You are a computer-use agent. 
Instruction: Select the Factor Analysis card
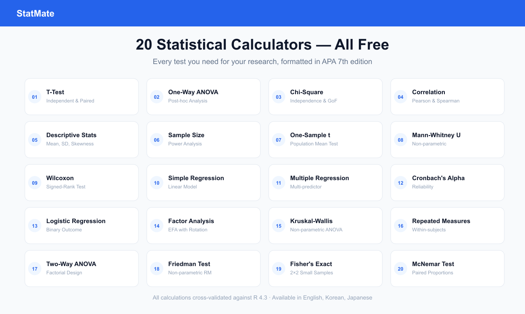point(203,226)
